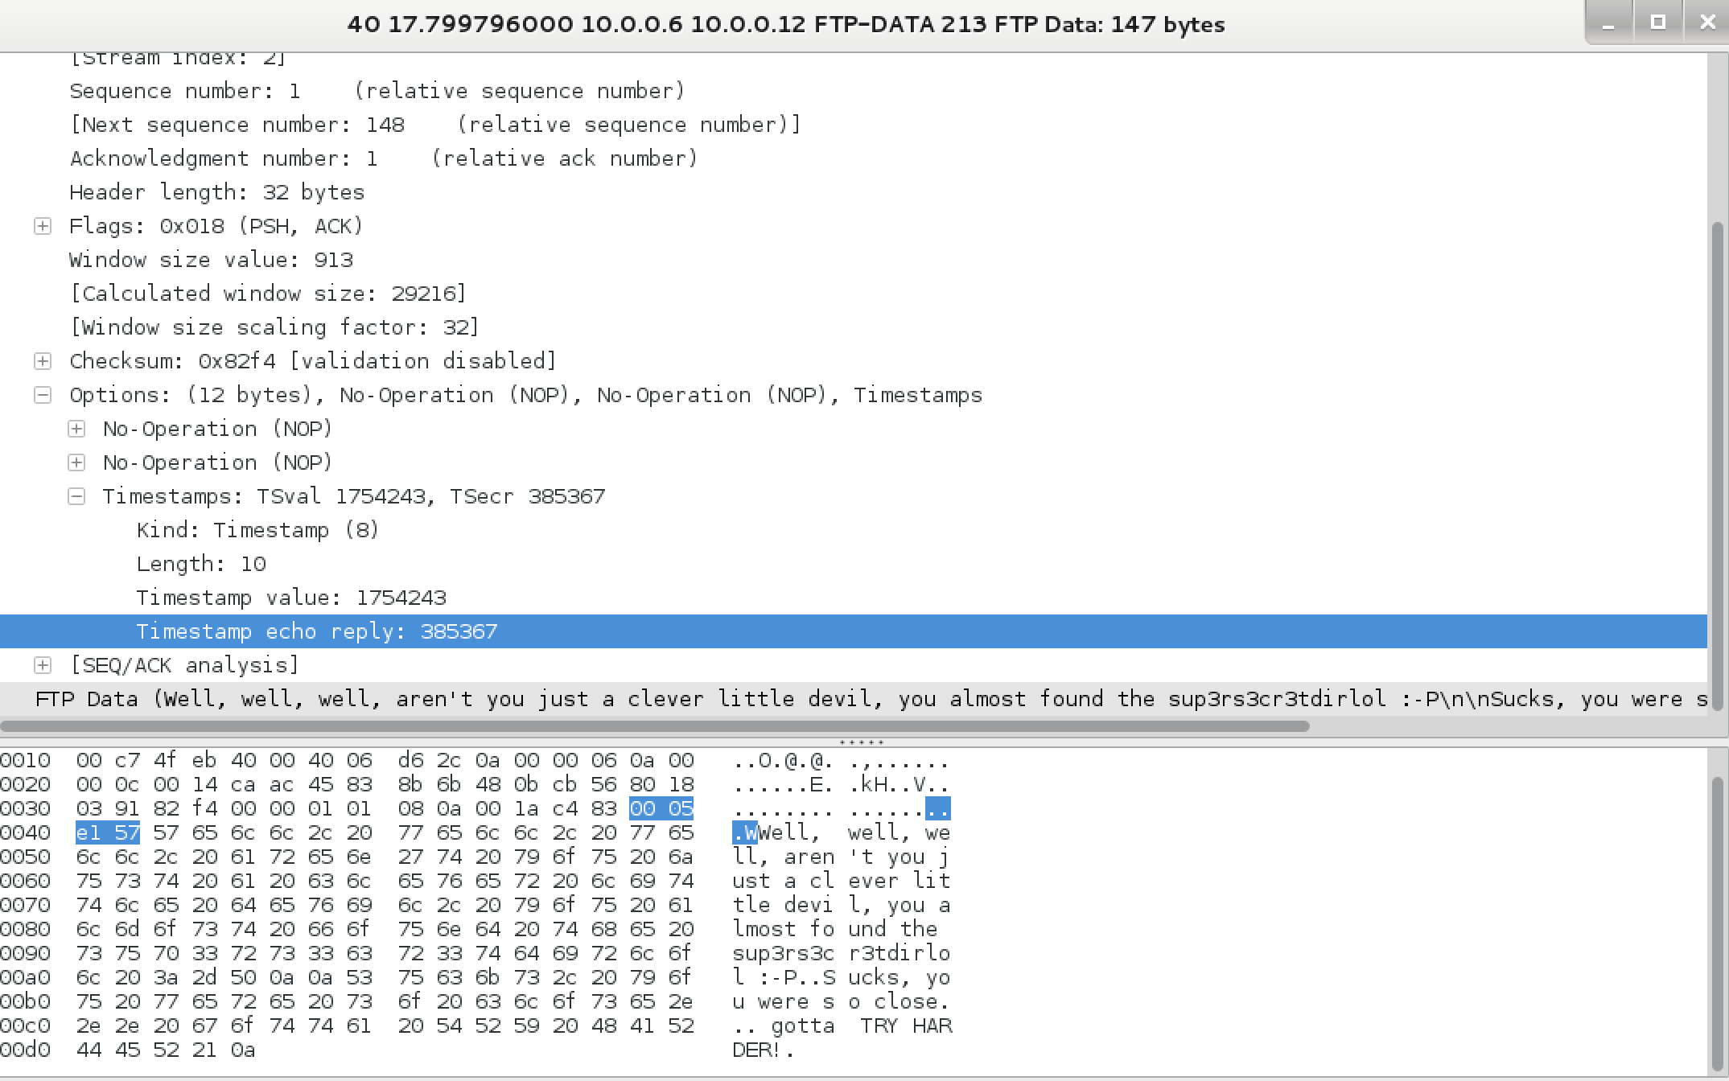
Task: Select the Header length: 32 bytes row
Action: tap(854, 192)
